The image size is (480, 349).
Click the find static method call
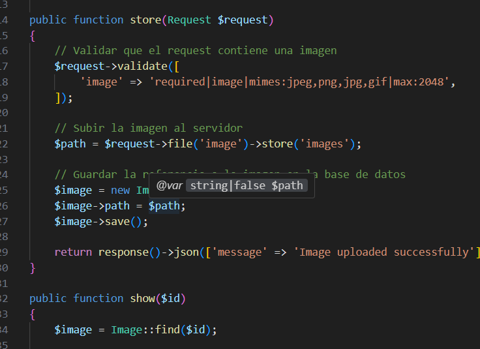168,329
